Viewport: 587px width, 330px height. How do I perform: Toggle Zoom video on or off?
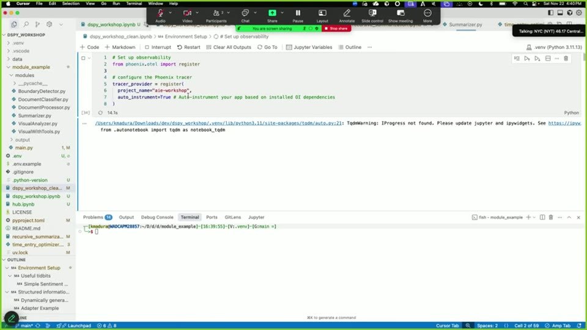(187, 15)
